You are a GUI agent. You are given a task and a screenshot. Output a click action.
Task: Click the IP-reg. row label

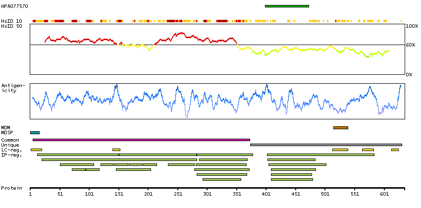coord(10,155)
